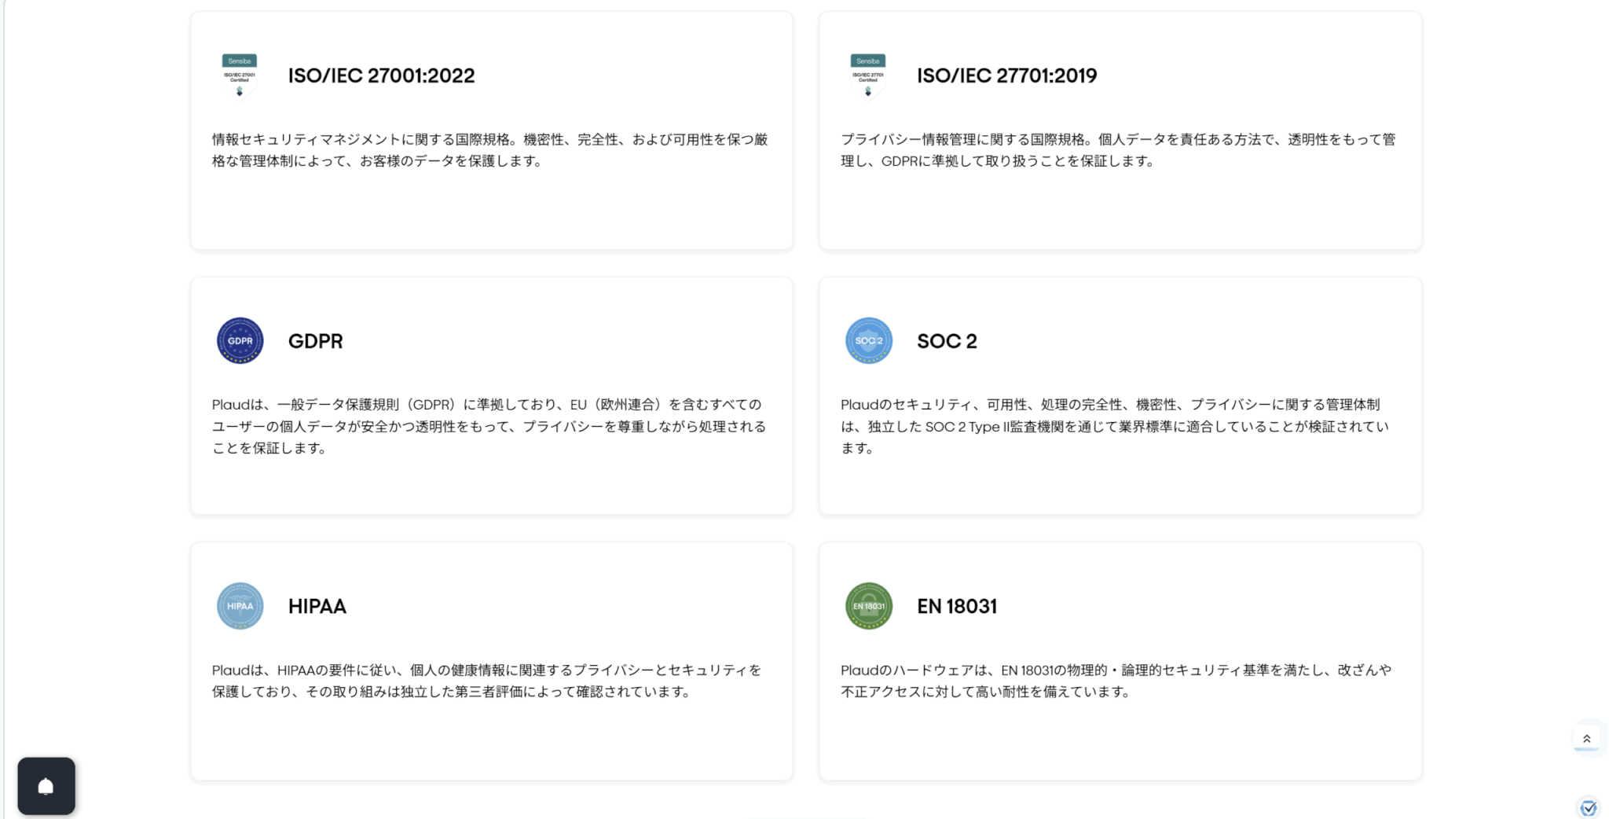Click the ISO/IEC 27701 Sensiba certification badge
The width and height of the screenshot is (1609, 819).
tap(868, 75)
